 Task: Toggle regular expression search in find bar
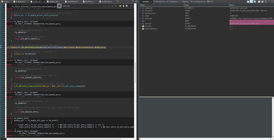[109, 6]
